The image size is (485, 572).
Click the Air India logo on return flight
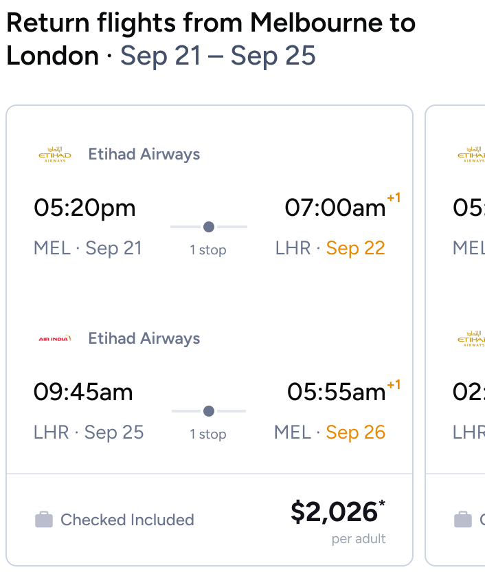[55, 339]
